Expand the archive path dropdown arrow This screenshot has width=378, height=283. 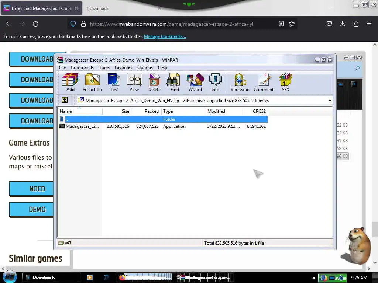(x=330, y=100)
